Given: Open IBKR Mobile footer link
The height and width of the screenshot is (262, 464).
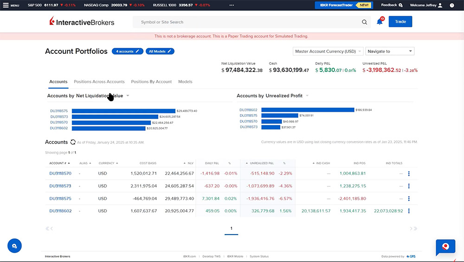Looking at the screenshot, I should (x=235, y=256).
